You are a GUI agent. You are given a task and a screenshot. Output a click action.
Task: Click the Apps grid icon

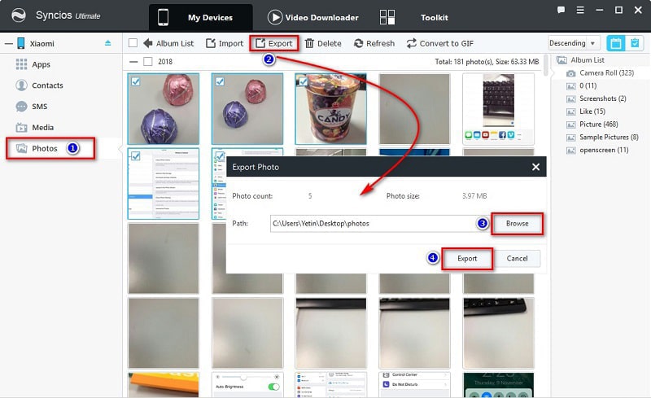[x=21, y=64]
